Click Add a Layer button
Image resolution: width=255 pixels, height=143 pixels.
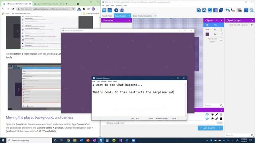point(207,128)
